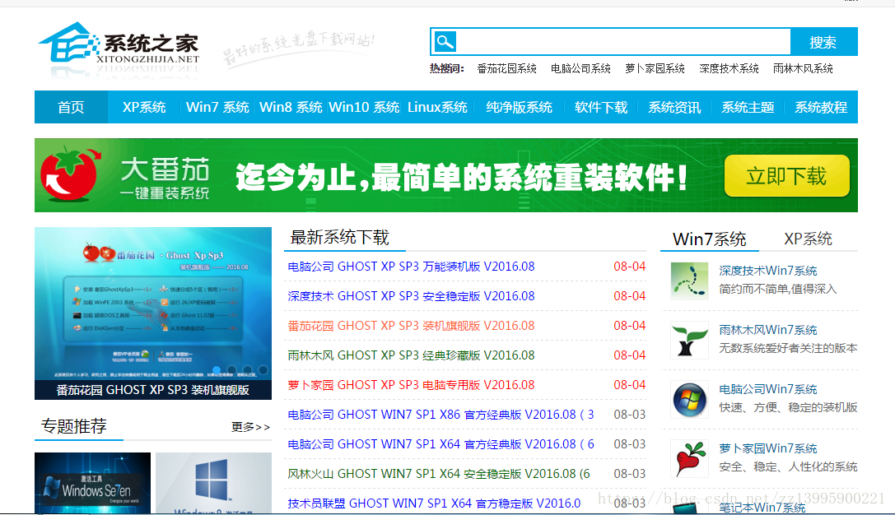The height and width of the screenshot is (515, 895).
Task: Open 电脑公司 GHOST WIN7 SP1 X86 官方经典版 link
Action: (x=441, y=415)
